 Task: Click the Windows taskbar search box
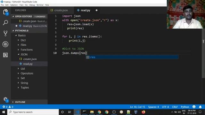coord(33,112)
